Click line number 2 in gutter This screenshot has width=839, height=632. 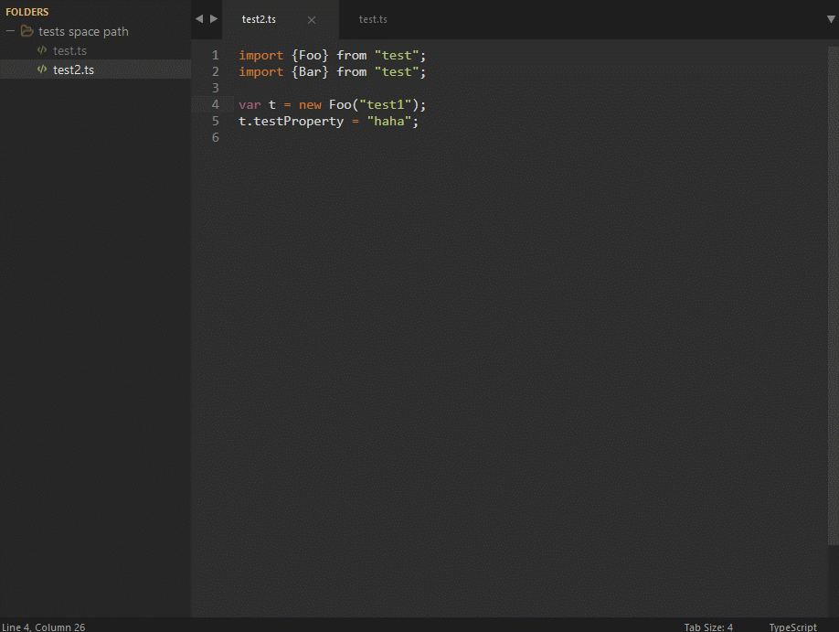point(215,71)
